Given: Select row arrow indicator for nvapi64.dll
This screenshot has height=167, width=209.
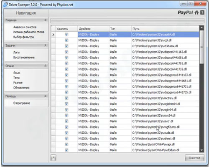Looking at the screenshot, I should point(53,35).
